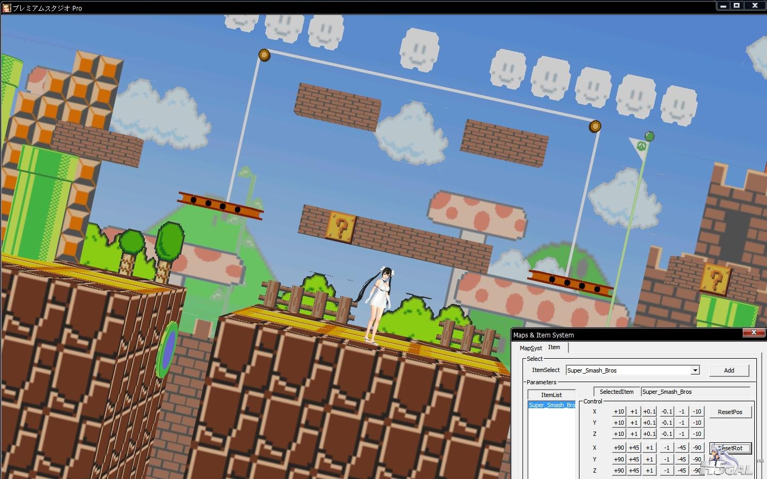
Task: Click the SelectedItem label box
Action: [617, 392]
